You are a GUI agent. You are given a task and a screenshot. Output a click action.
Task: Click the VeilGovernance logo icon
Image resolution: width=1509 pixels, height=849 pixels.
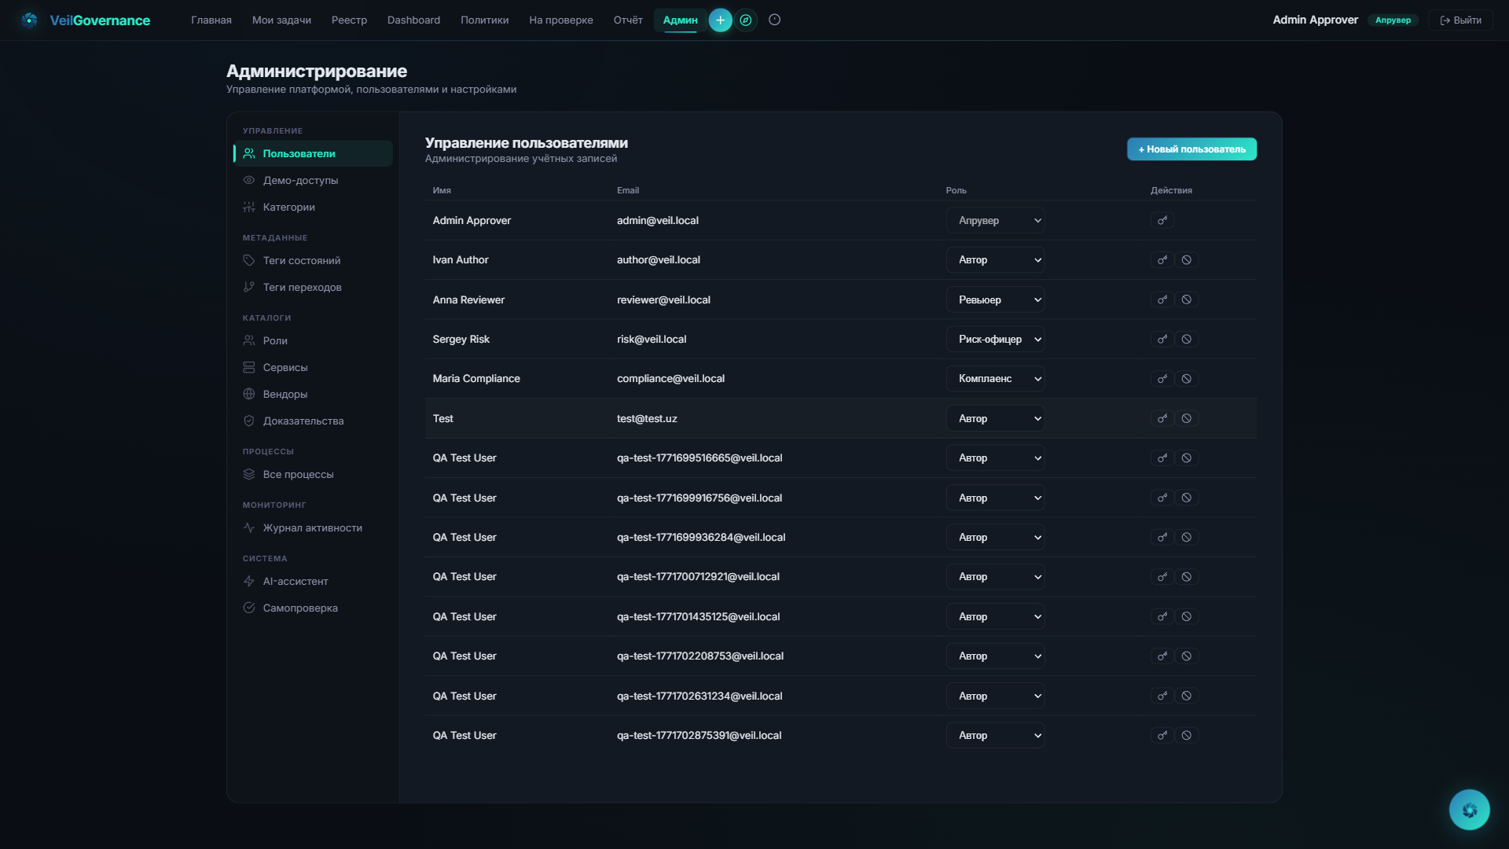click(x=30, y=20)
